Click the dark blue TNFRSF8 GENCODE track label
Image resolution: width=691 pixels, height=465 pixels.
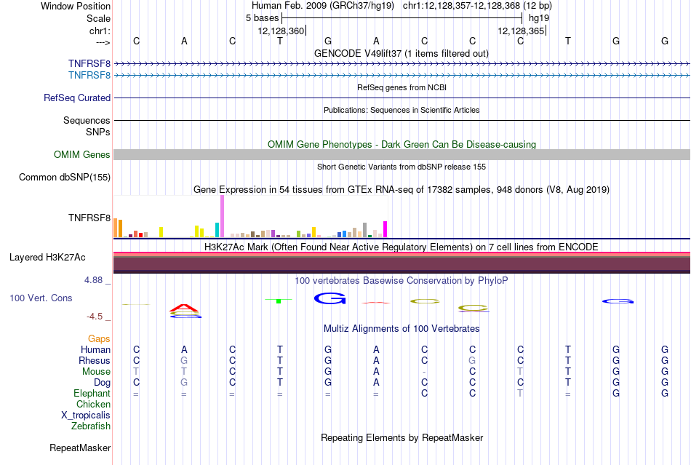pos(89,64)
